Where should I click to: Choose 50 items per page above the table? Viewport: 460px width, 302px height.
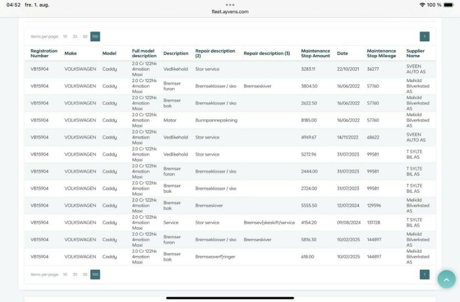click(x=85, y=37)
